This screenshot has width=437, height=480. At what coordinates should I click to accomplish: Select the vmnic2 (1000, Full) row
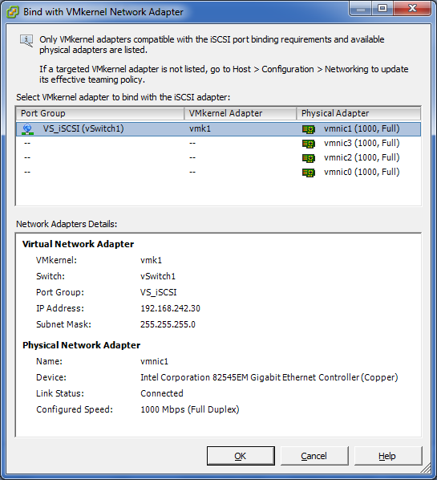(x=218, y=157)
